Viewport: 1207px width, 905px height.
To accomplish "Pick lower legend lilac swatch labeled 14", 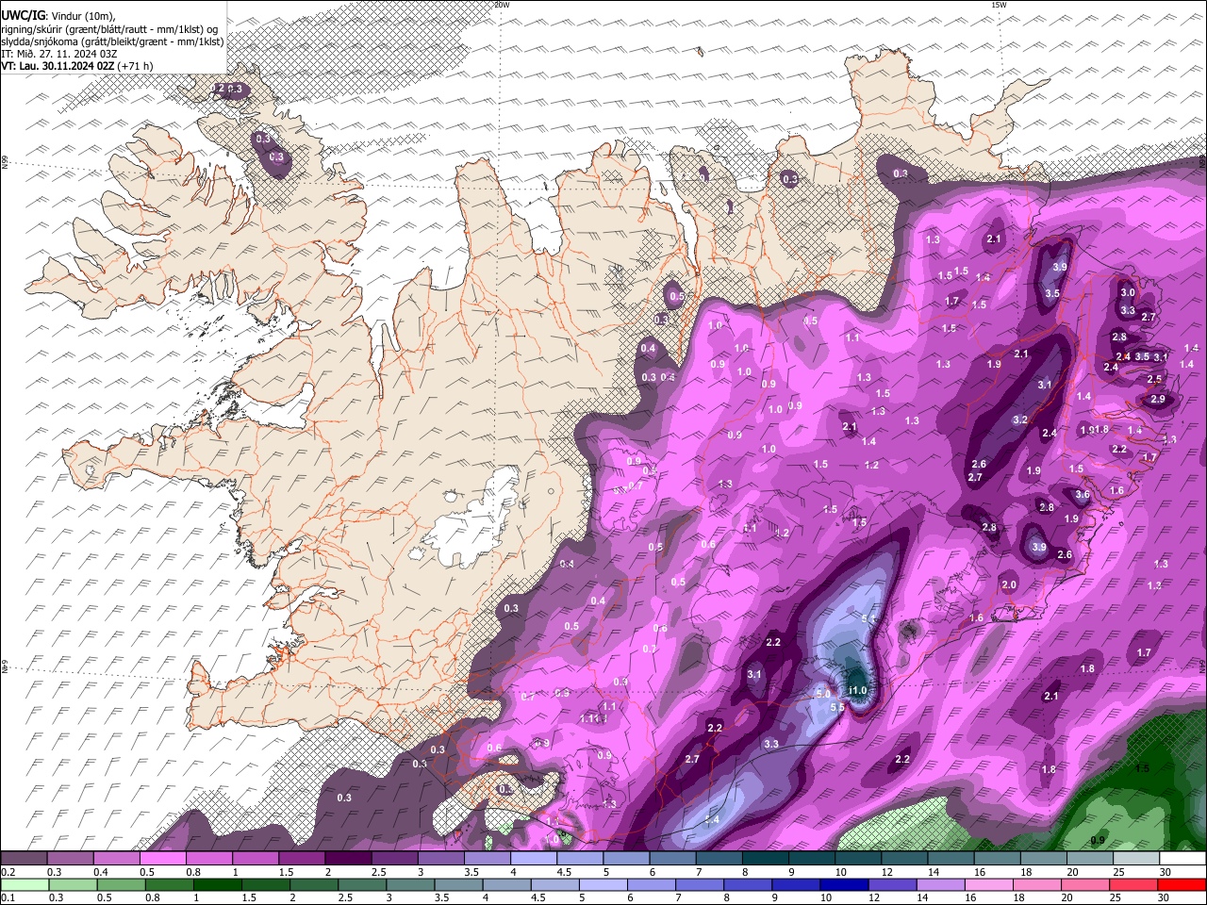I will click(941, 885).
